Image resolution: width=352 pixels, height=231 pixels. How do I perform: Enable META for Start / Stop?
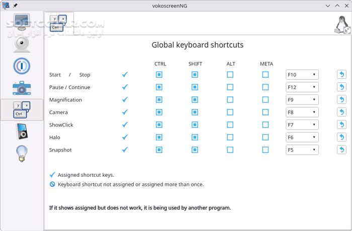point(266,74)
